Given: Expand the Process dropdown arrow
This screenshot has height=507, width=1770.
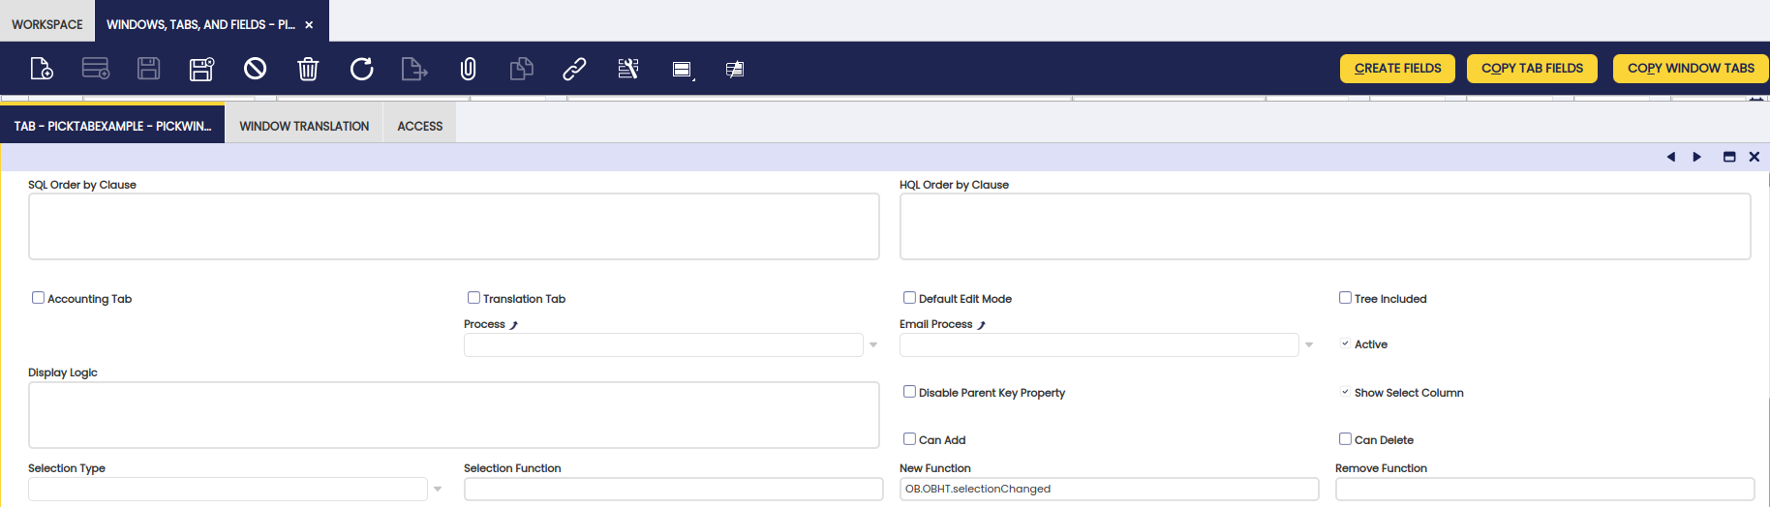Looking at the screenshot, I should coord(873,345).
